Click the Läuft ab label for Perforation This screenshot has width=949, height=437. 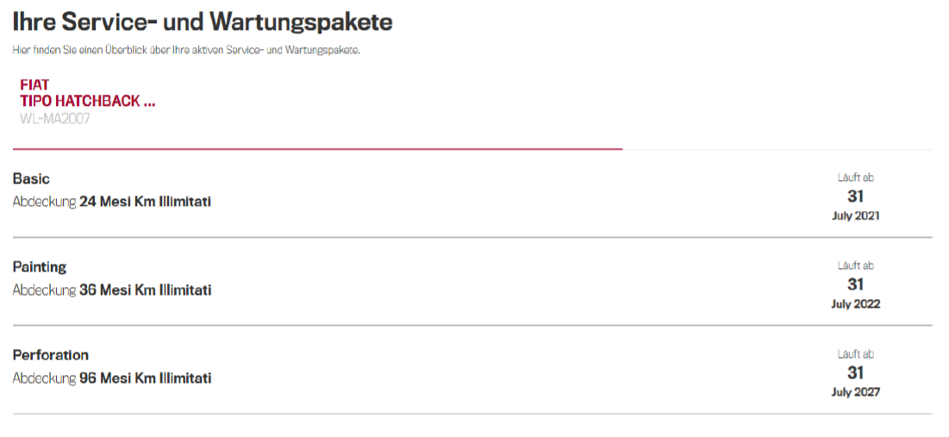pyautogui.click(x=855, y=353)
